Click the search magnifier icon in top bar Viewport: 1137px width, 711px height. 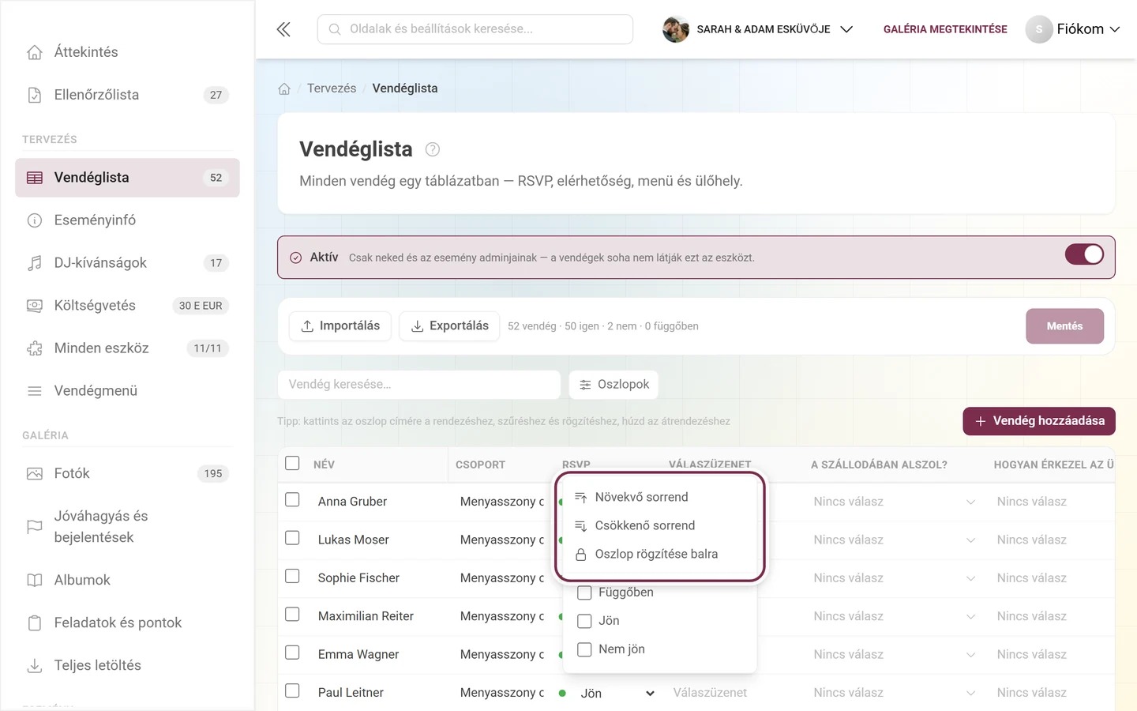click(x=335, y=29)
